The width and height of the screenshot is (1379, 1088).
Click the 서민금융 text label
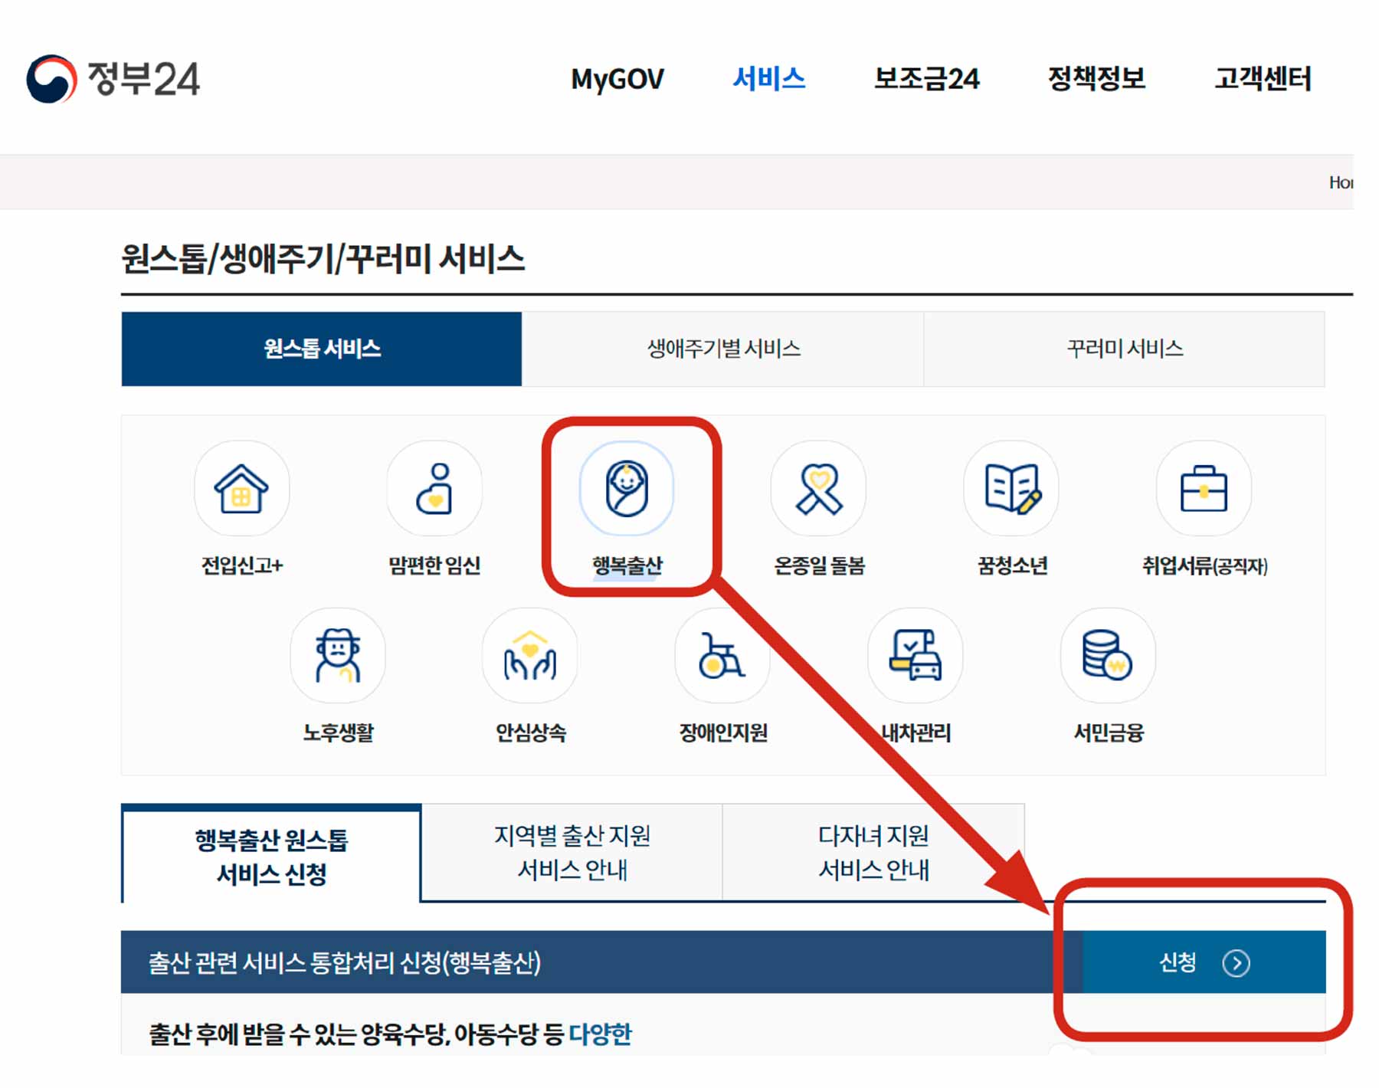click(1109, 732)
